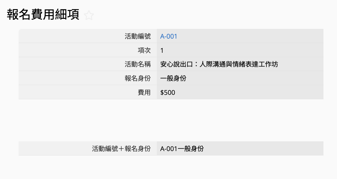Open the A-001 activity number link
Image resolution: width=337 pixels, height=179 pixels.
pos(168,36)
